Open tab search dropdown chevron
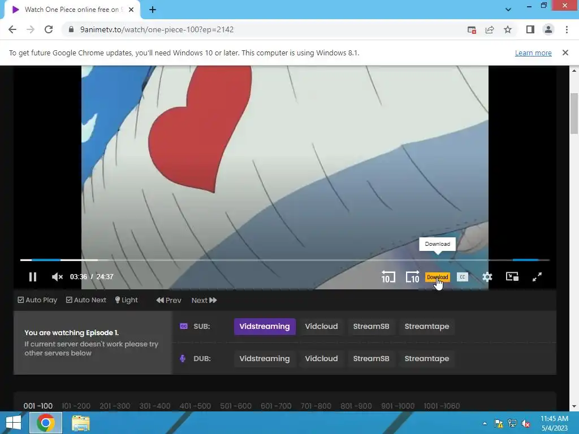The height and width of the screenshot is (434, 579). [x=508, y=10]
